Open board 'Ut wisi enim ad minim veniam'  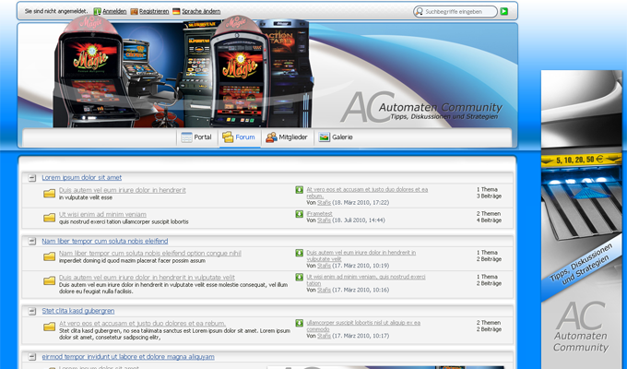pyautogui.click(x=102, y=215)
